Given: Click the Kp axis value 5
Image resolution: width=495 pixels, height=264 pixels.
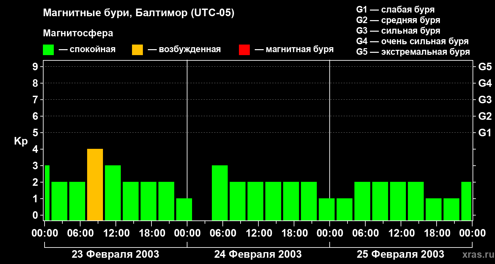Looking at the screenshot, I should (x=36, y=133).
